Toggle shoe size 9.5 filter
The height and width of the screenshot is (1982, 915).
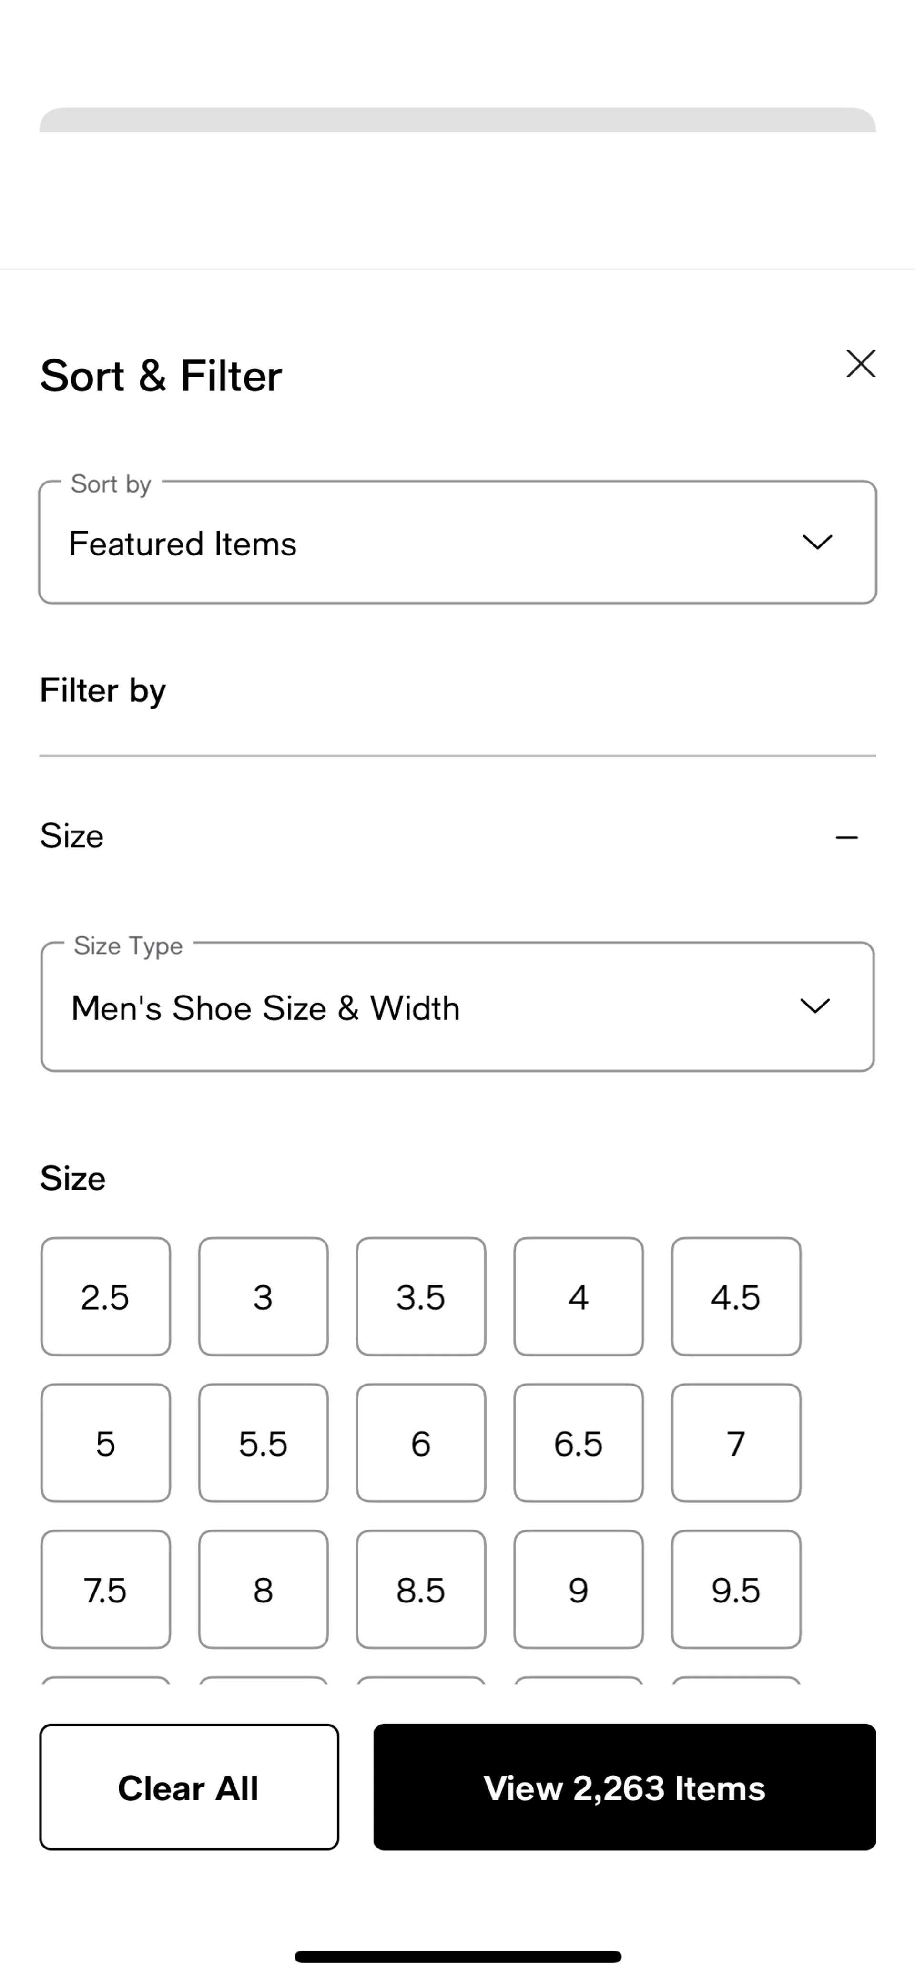click(x=736, y=1590)
